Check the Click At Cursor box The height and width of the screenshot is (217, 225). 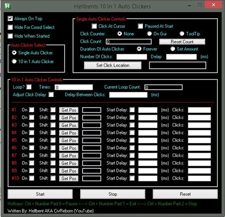94,26
